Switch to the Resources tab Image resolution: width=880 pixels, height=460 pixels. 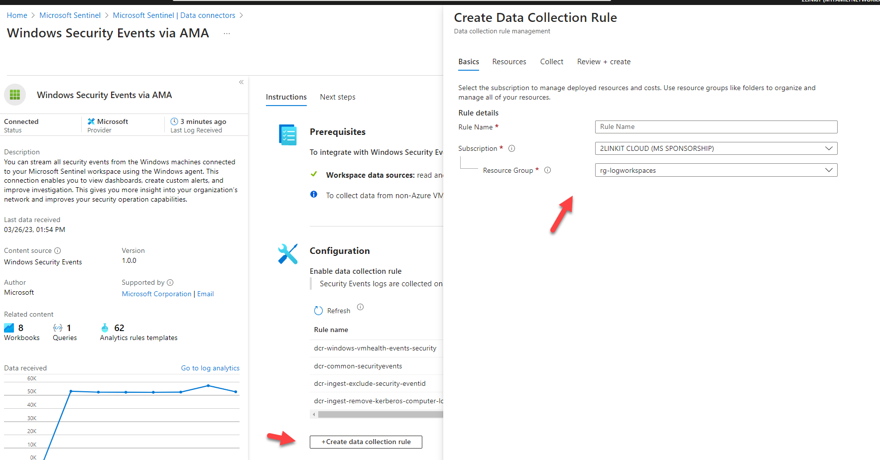(509, 61)
